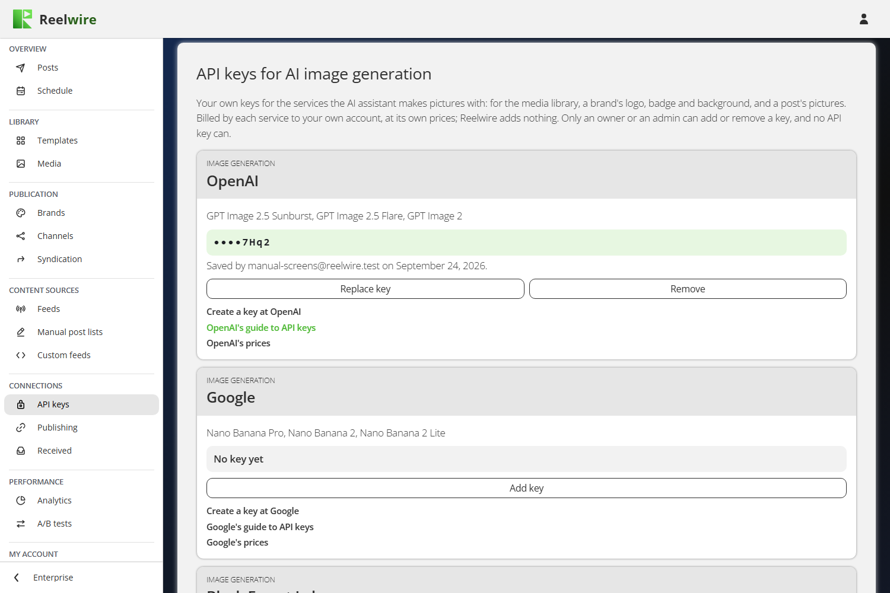View OpenAI's prices link
This screenshot has width=890, height=593.
click(239, 343)
